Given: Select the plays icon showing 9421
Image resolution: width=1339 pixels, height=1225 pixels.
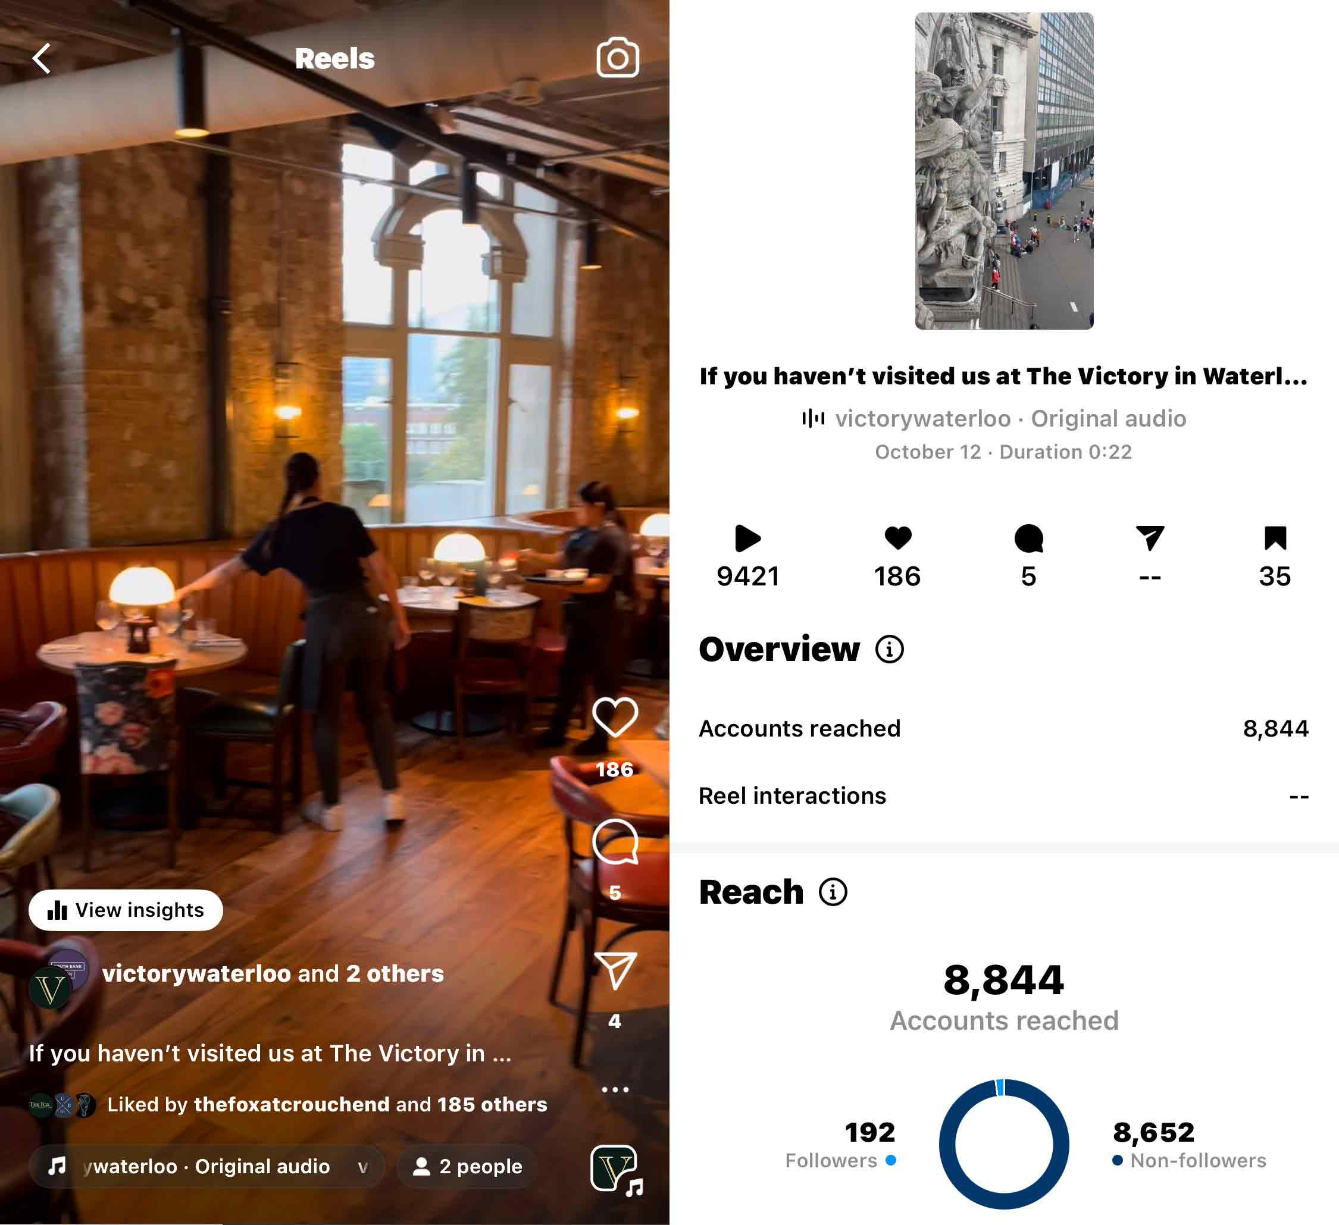Looking at the screenshot, I should (748, 538).
